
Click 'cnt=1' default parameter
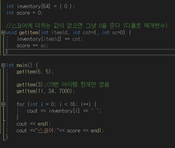click(89, 33)
